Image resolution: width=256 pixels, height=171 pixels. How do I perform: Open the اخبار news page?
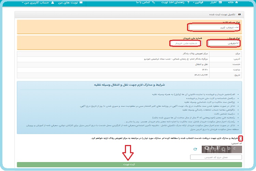[x=216, y=2]
